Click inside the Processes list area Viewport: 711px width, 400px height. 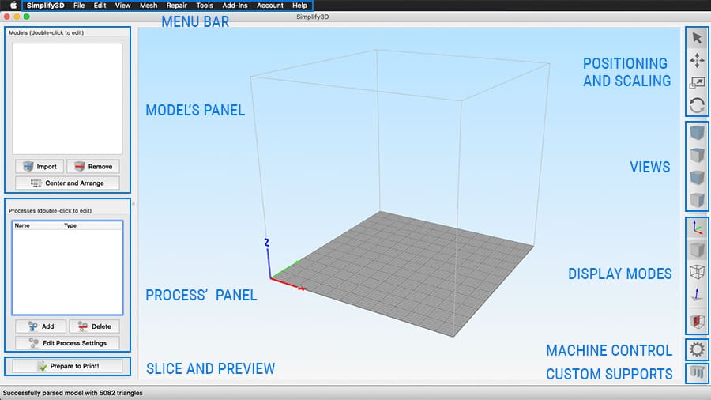[67, 271]
